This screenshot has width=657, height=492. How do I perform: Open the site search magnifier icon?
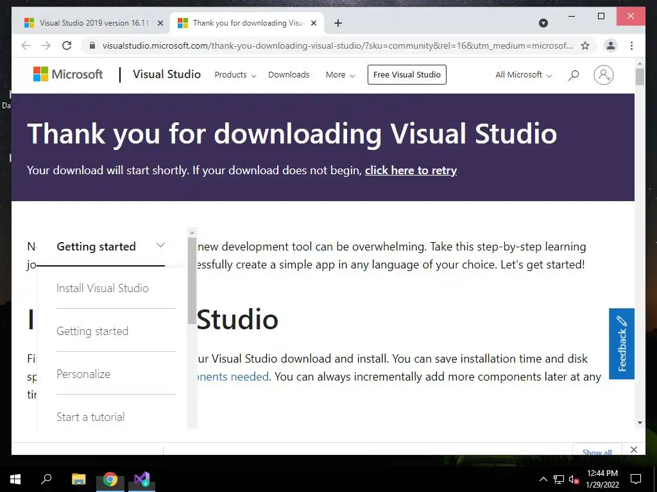(574, 75)
